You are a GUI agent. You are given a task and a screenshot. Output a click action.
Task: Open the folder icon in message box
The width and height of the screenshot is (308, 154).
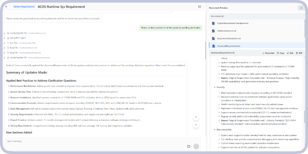tap(189, 146)
